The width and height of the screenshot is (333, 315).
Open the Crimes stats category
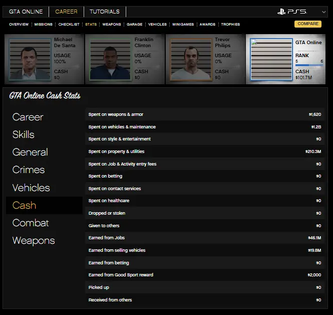pyautogui.click(x=29, y=170)
